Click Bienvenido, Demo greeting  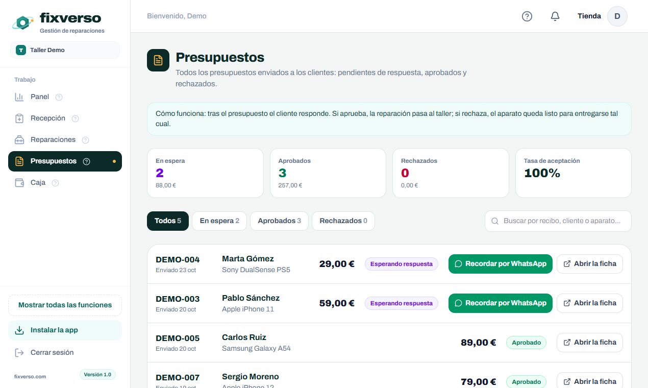pyautogui.click(x=177, y=16)
